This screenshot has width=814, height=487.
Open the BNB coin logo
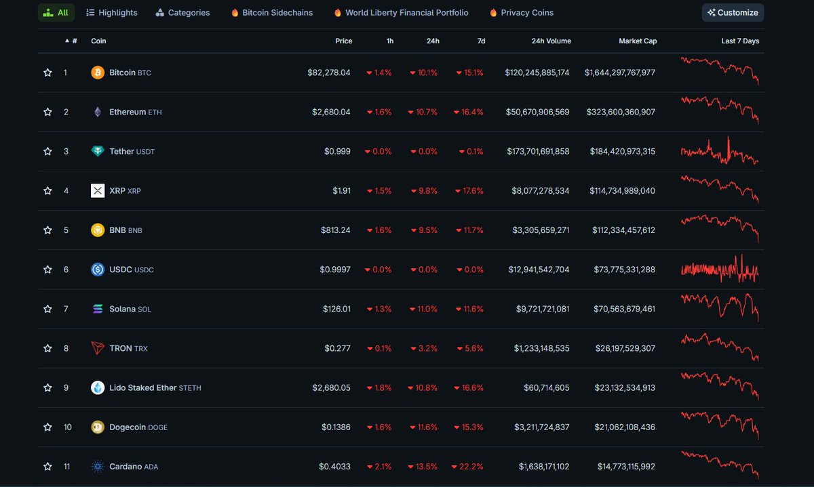click(x=98, y=230)
